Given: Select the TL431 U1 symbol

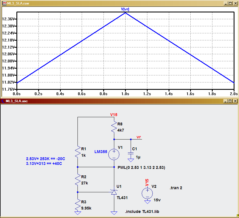Looking at the screenshot, I should tap(114, 192).
